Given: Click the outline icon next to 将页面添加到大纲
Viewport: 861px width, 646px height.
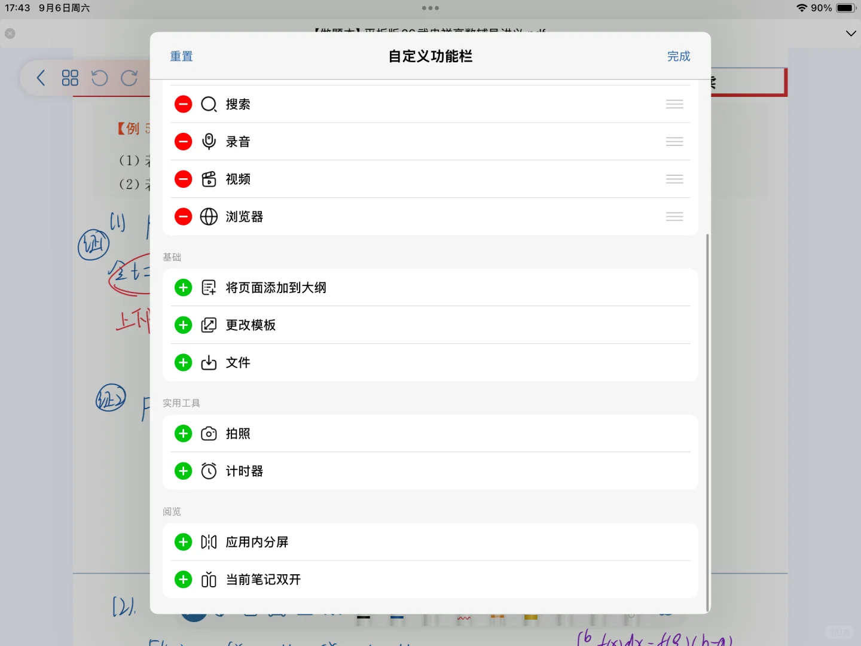Looking at the screenshot, I should [209, 288].
